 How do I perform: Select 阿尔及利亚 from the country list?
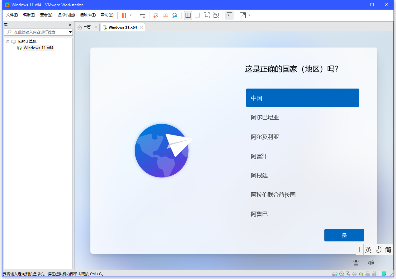point(303,137)
